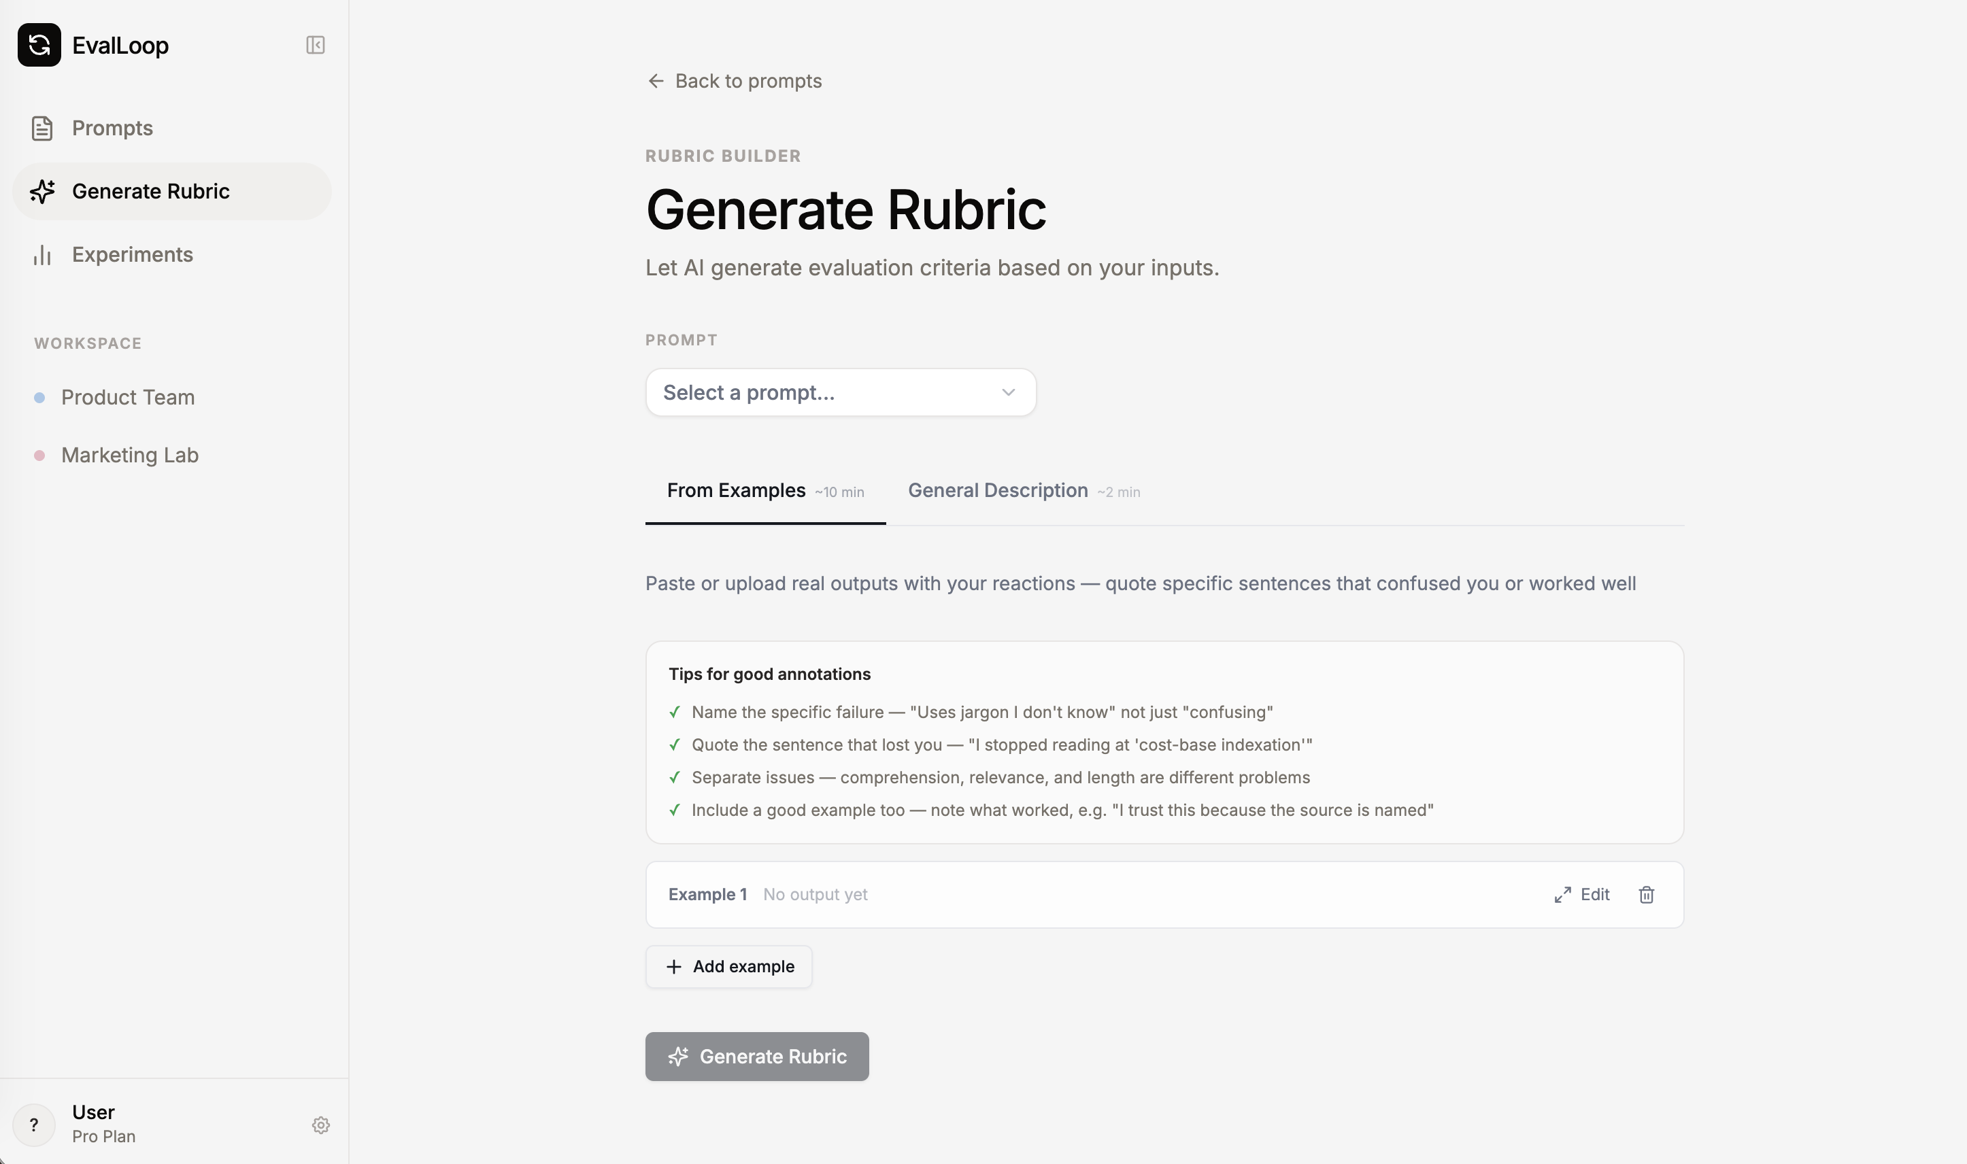Viewport: 1967px width, 1164px height.
Task: Click the WORKSPACE section header
Action: [x=88, y=343]
